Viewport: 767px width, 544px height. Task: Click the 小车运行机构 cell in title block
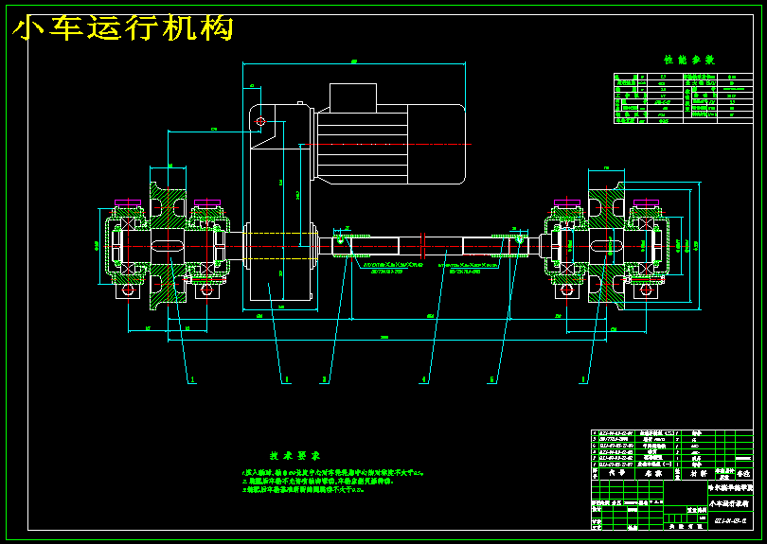(x=730, y=503)
